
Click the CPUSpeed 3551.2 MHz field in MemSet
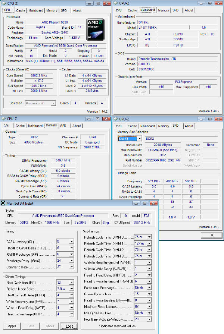pyautogui.click(x=142, y=223)
